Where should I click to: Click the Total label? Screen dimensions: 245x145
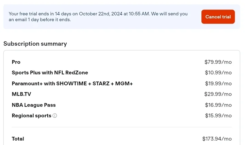pyautogui.click(x=18, y=139)
